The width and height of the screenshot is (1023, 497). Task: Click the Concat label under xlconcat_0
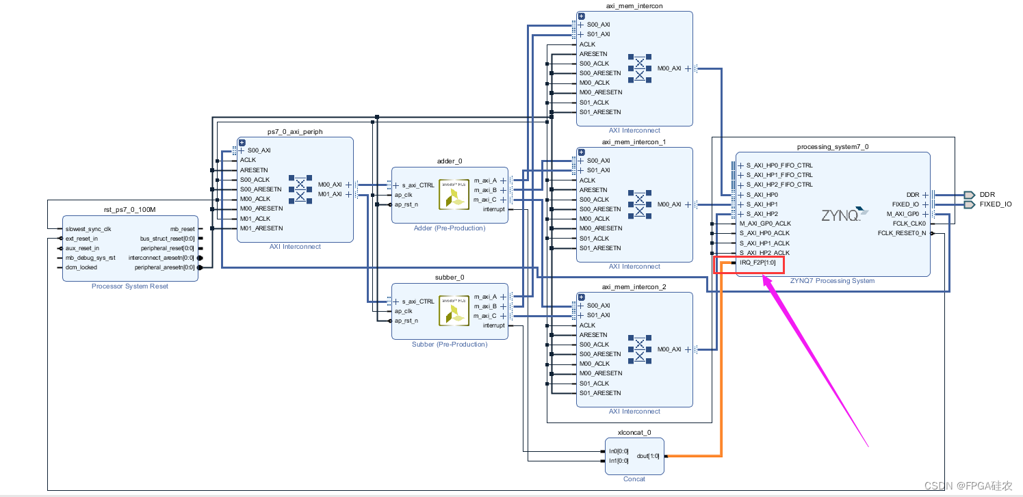[x=634, y=479]
